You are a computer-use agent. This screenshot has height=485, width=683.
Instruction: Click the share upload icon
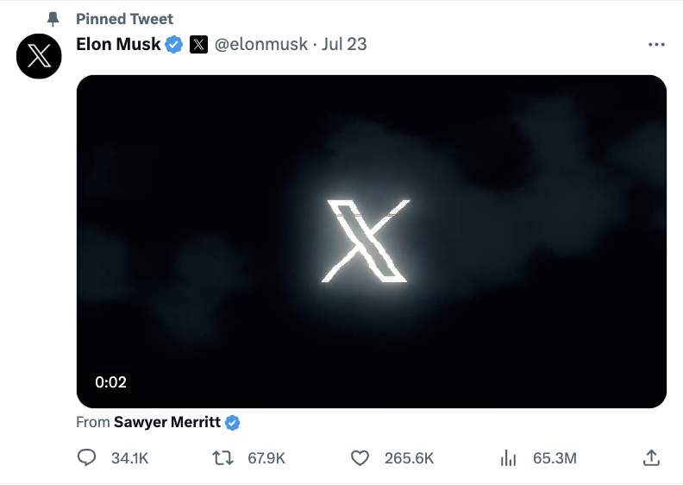click(652, 457)
